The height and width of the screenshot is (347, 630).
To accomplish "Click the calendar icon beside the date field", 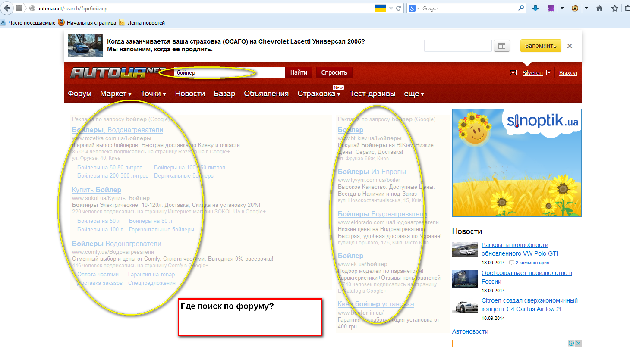I will (x=501, y=46).
